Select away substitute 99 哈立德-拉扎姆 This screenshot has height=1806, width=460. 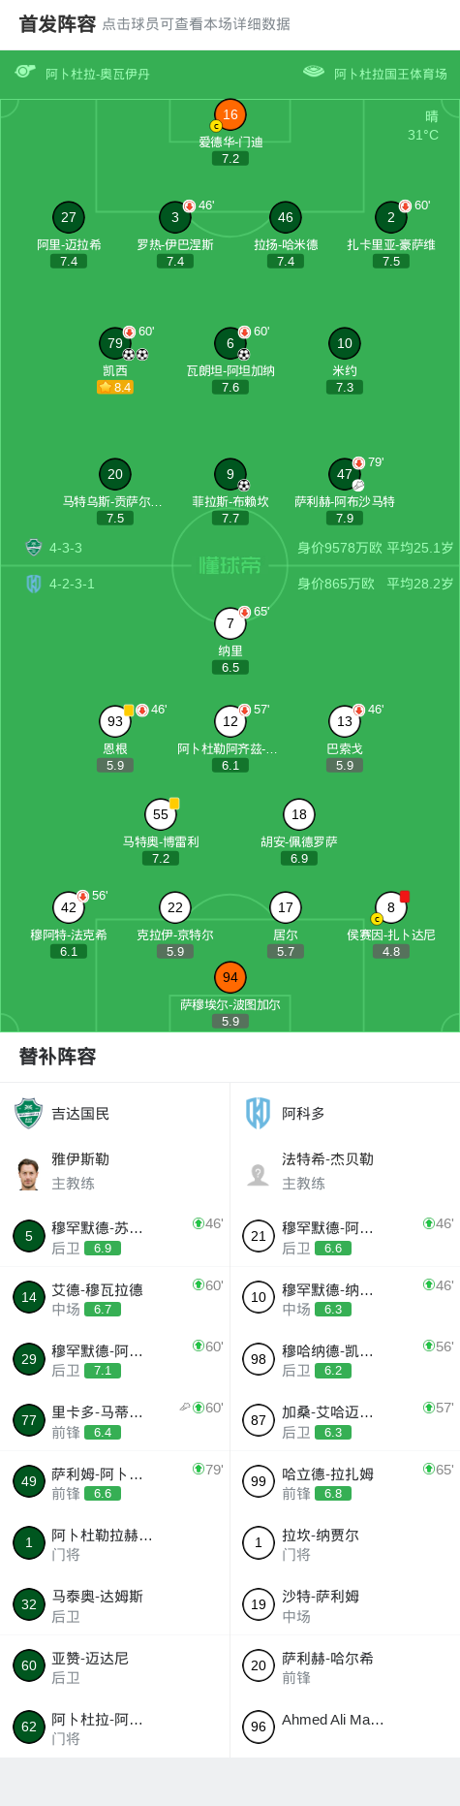click(345, 1481)
